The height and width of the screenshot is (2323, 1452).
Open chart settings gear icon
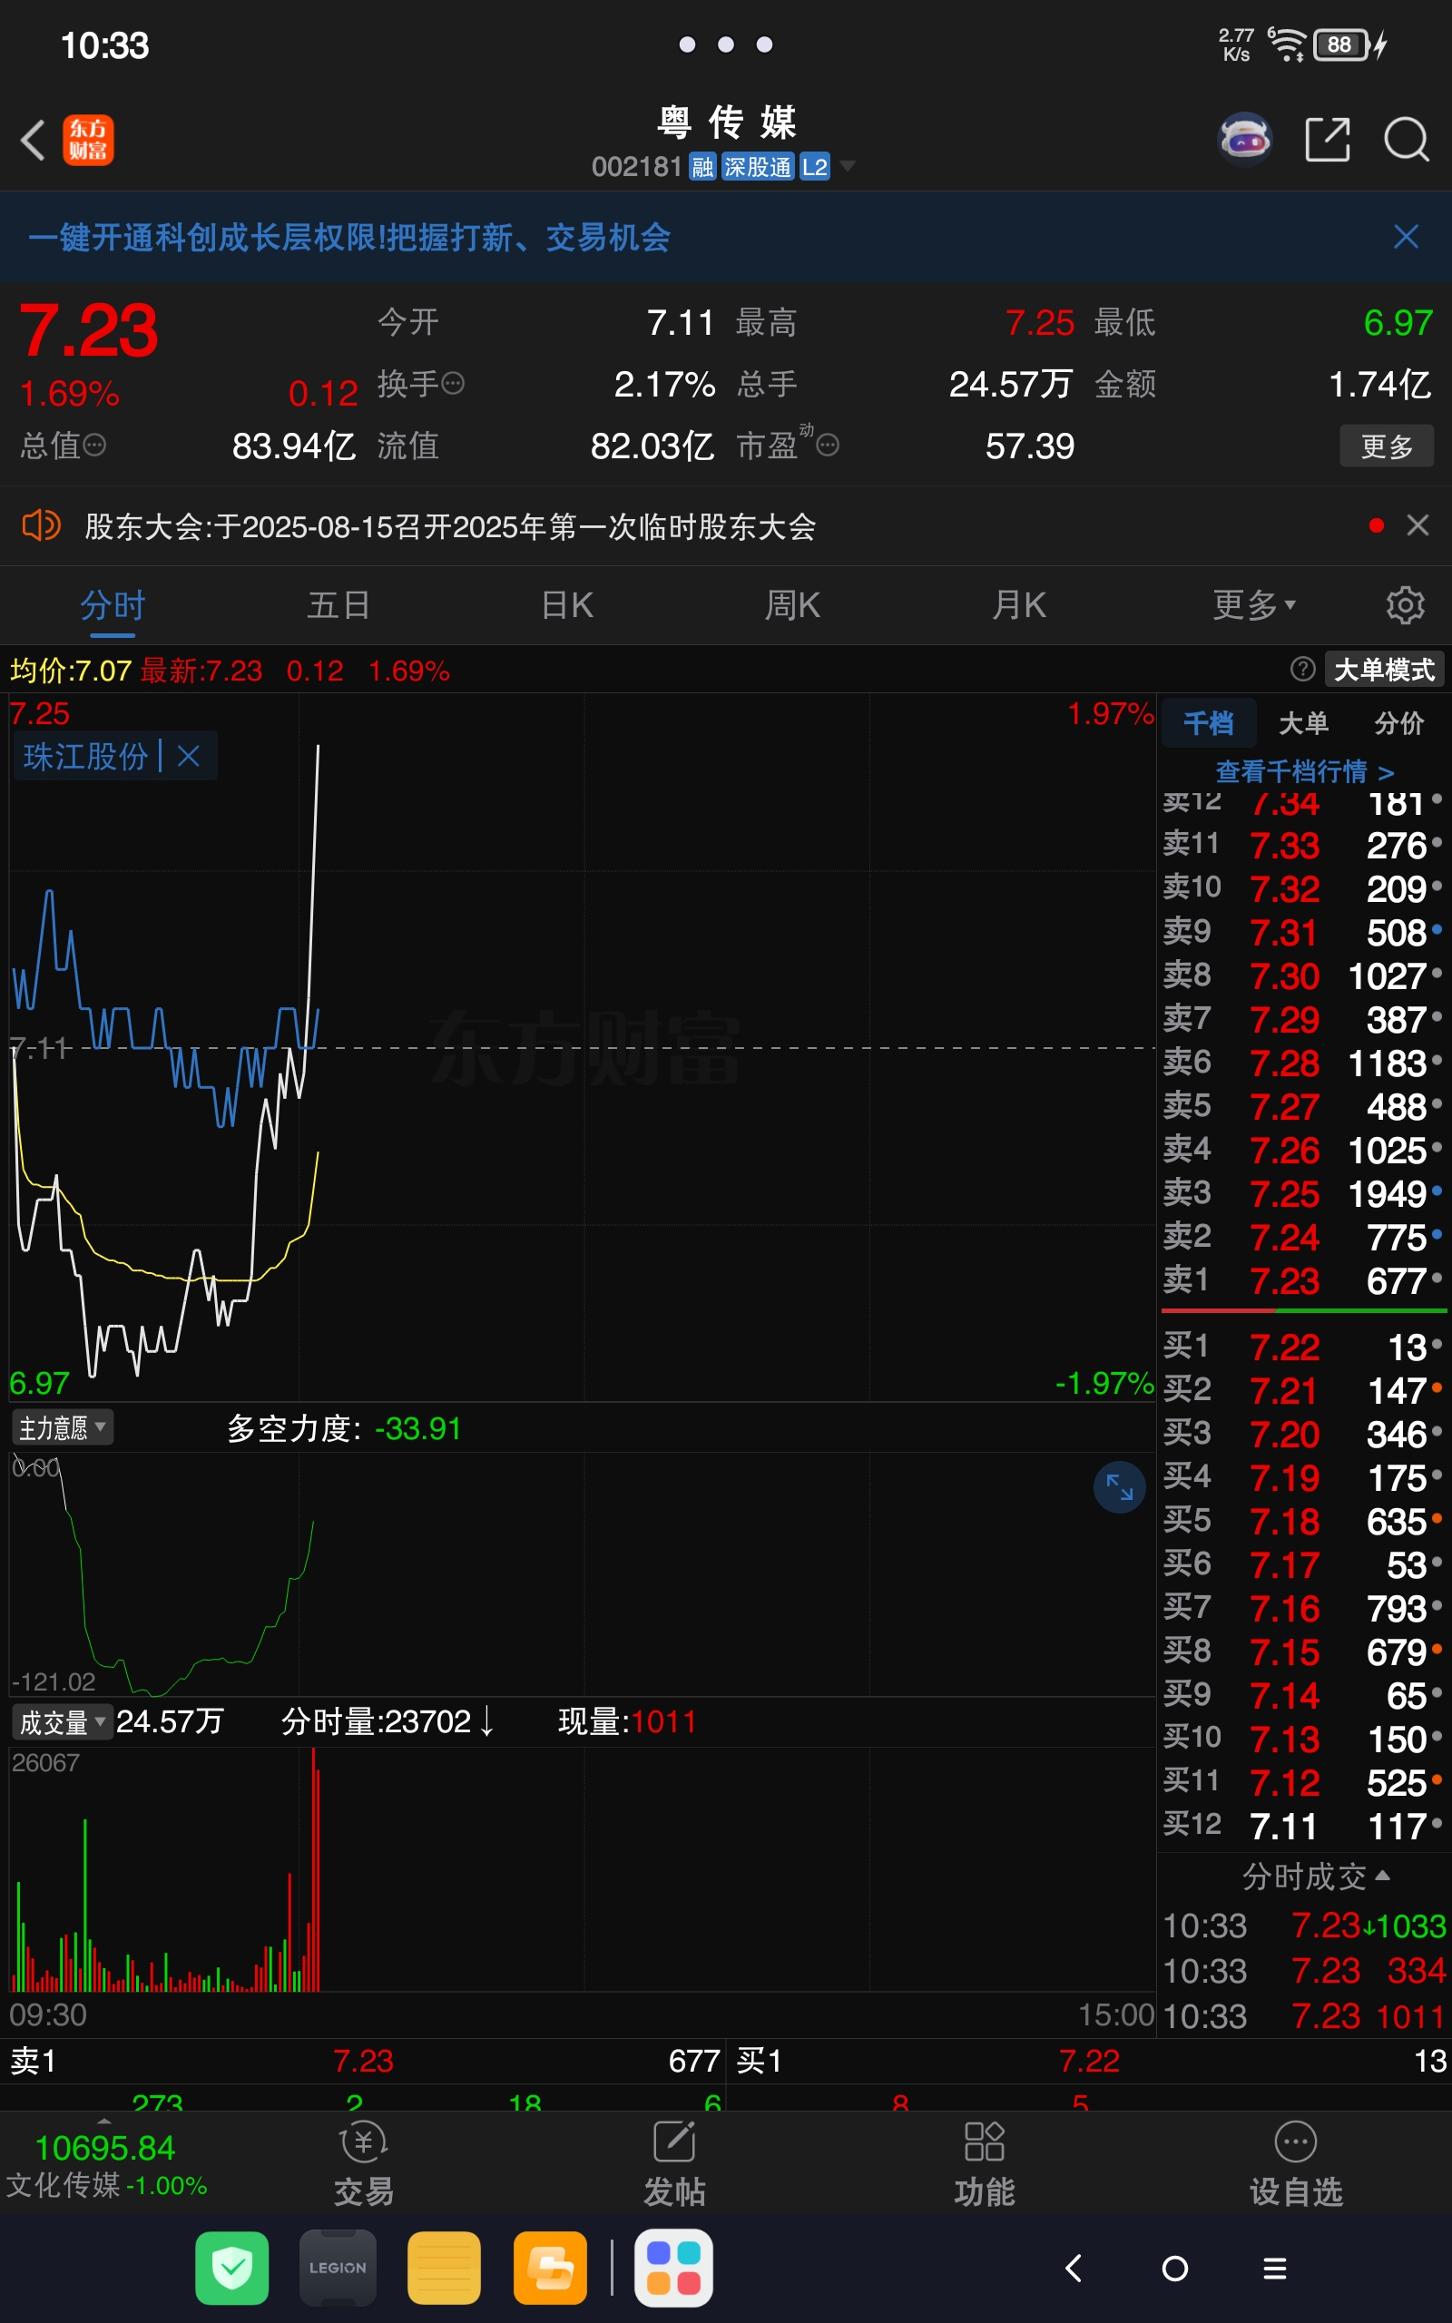coord(1405,604)
